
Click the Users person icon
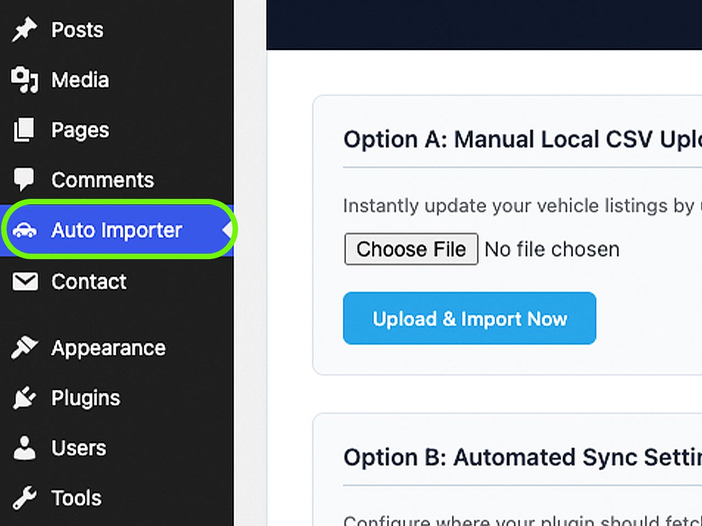(24, 448)
